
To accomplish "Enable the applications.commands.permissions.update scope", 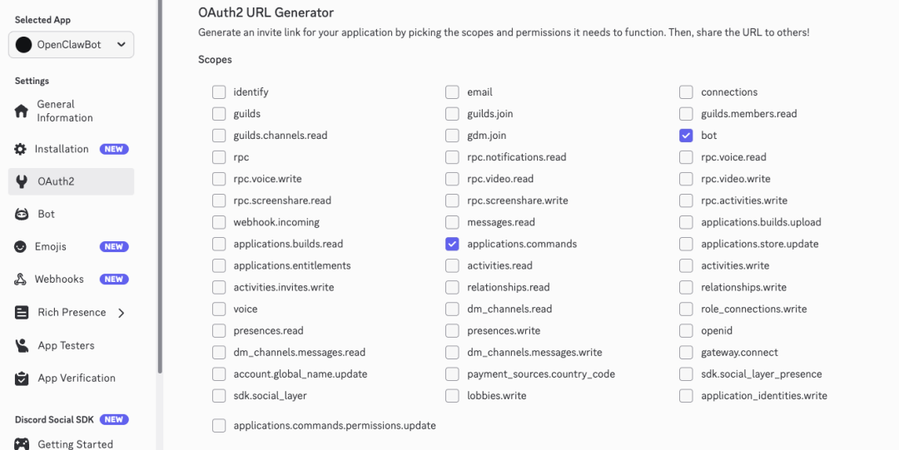I will point(219,426).
